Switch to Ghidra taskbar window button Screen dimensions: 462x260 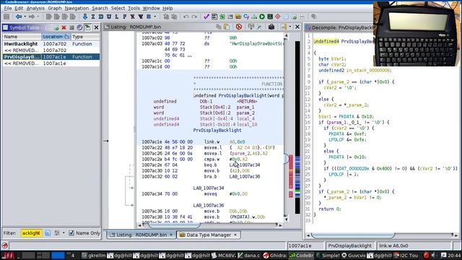[x=274, y=255]
